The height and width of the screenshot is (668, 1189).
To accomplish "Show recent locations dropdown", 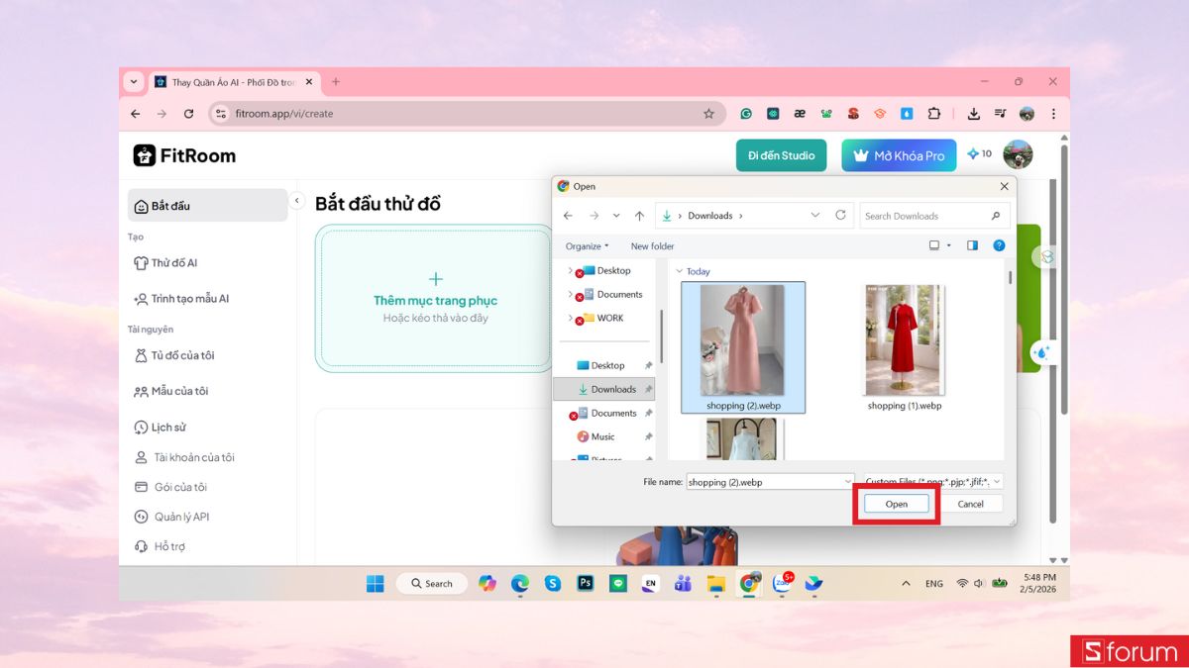I will [616, 216].
